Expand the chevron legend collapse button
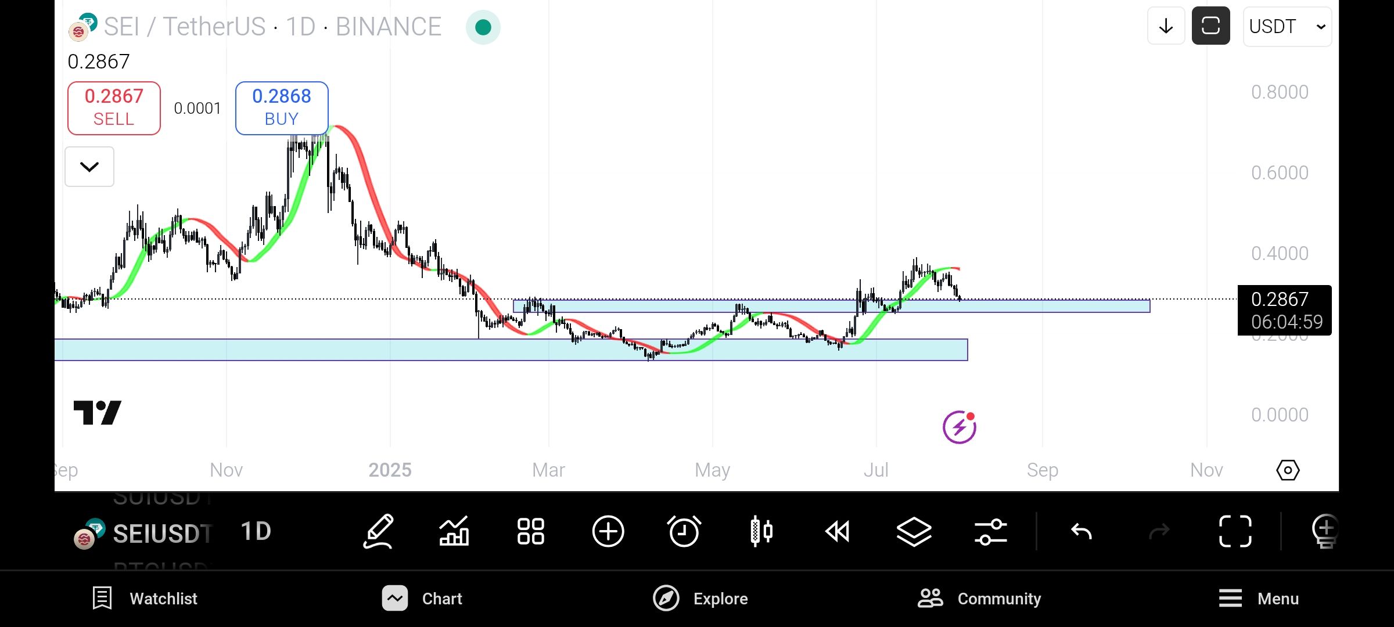Screen dimensions: 1394x627 click(89, 167)
